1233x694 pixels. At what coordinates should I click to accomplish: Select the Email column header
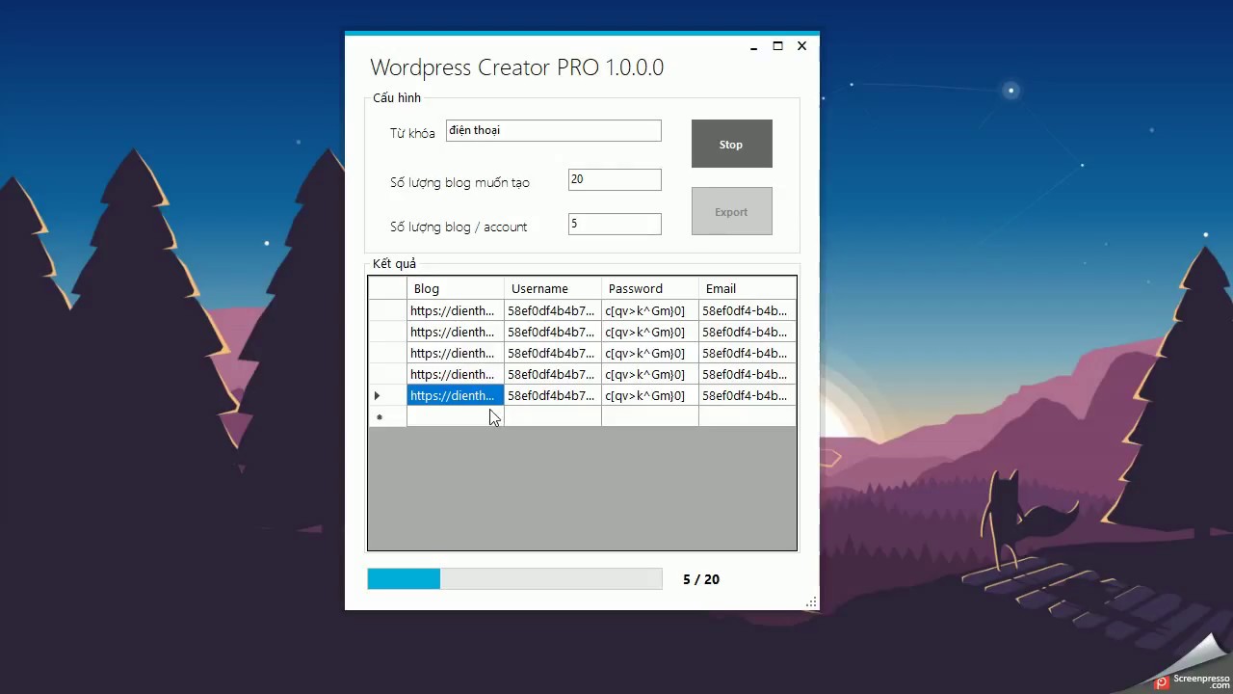point(748,288)
